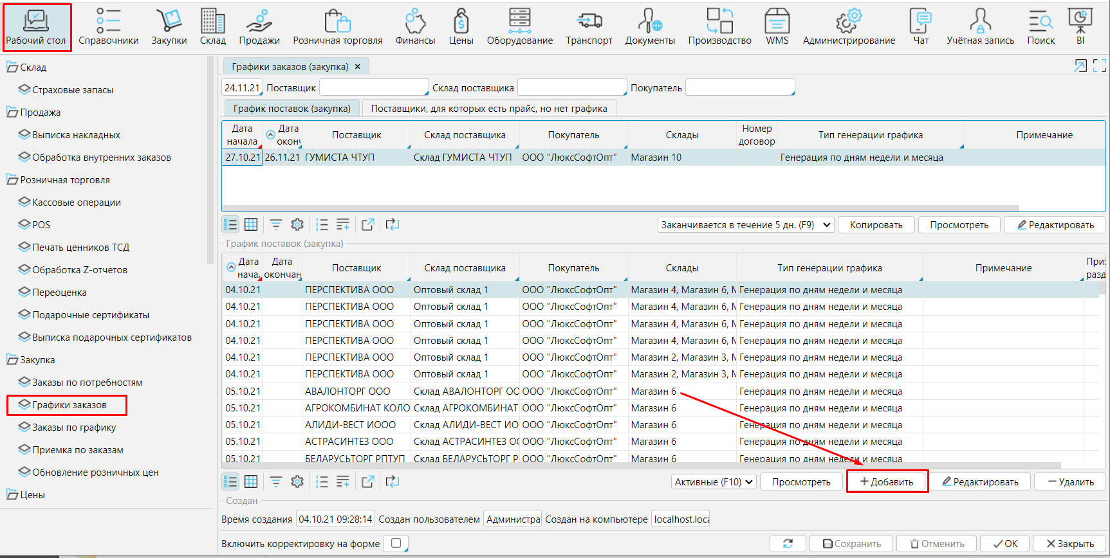Viewport: 1110px width, 558px height.
Task: Enable the Включить корректировку на форме checkbox
Action: [396, 543]
